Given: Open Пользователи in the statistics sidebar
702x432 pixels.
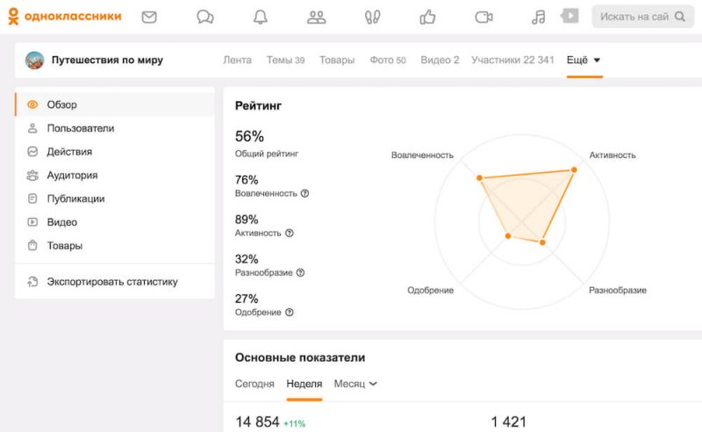Looking at the screenshot, I should click(80, 128).
